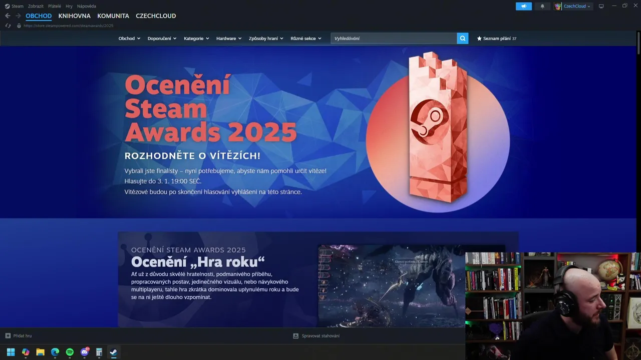The image size is (641, 360).
Task: Open the Windows Start menu
Action: [x=11, y=352]
